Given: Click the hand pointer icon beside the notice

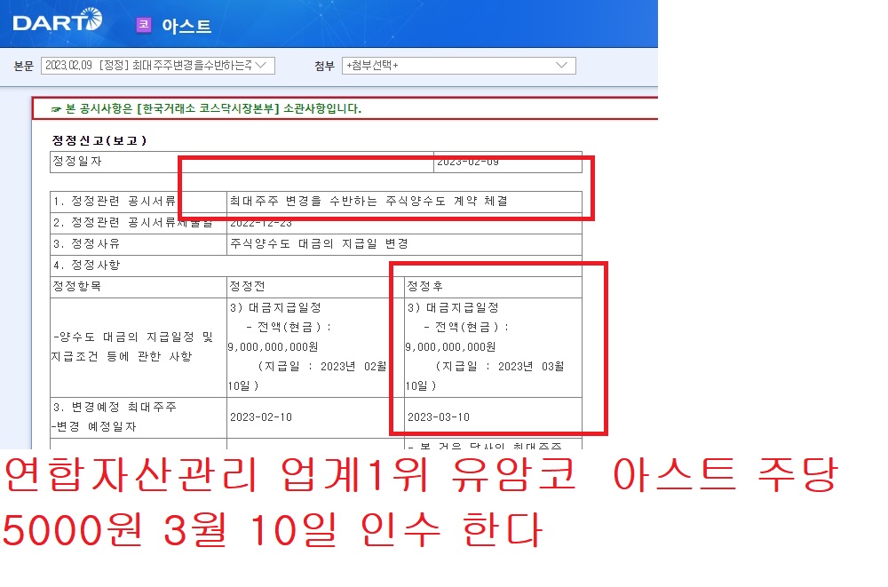Looking at the screenshot, I should point(56,109).
